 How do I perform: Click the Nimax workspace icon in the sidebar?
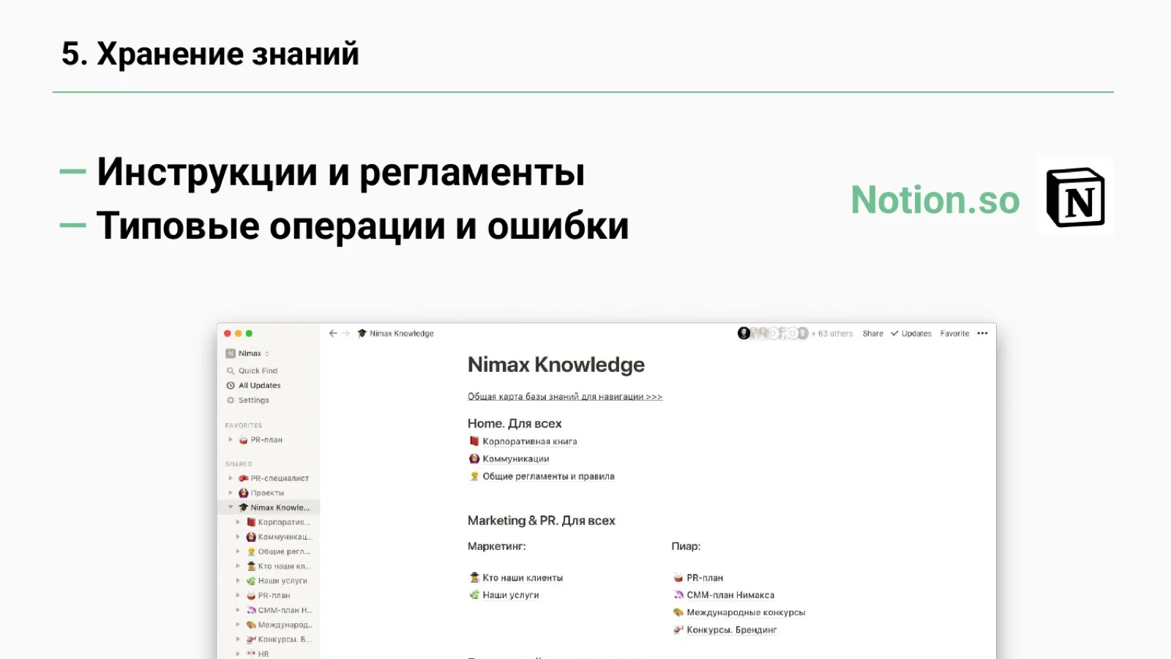tap(231, 353)
